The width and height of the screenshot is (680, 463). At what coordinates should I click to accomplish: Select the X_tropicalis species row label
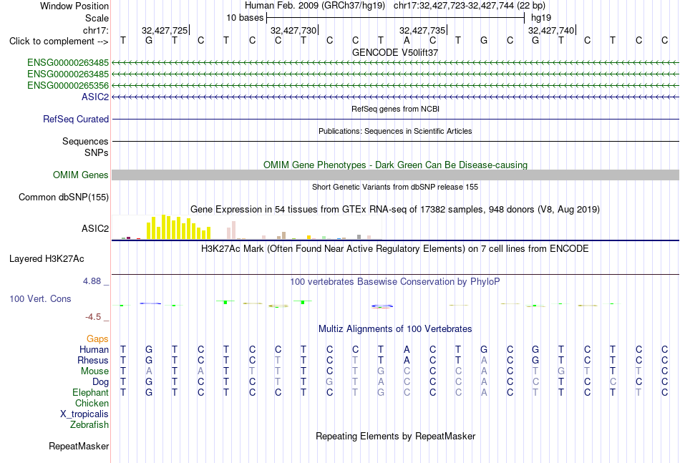pyautogui.click(x=84, y=414)
